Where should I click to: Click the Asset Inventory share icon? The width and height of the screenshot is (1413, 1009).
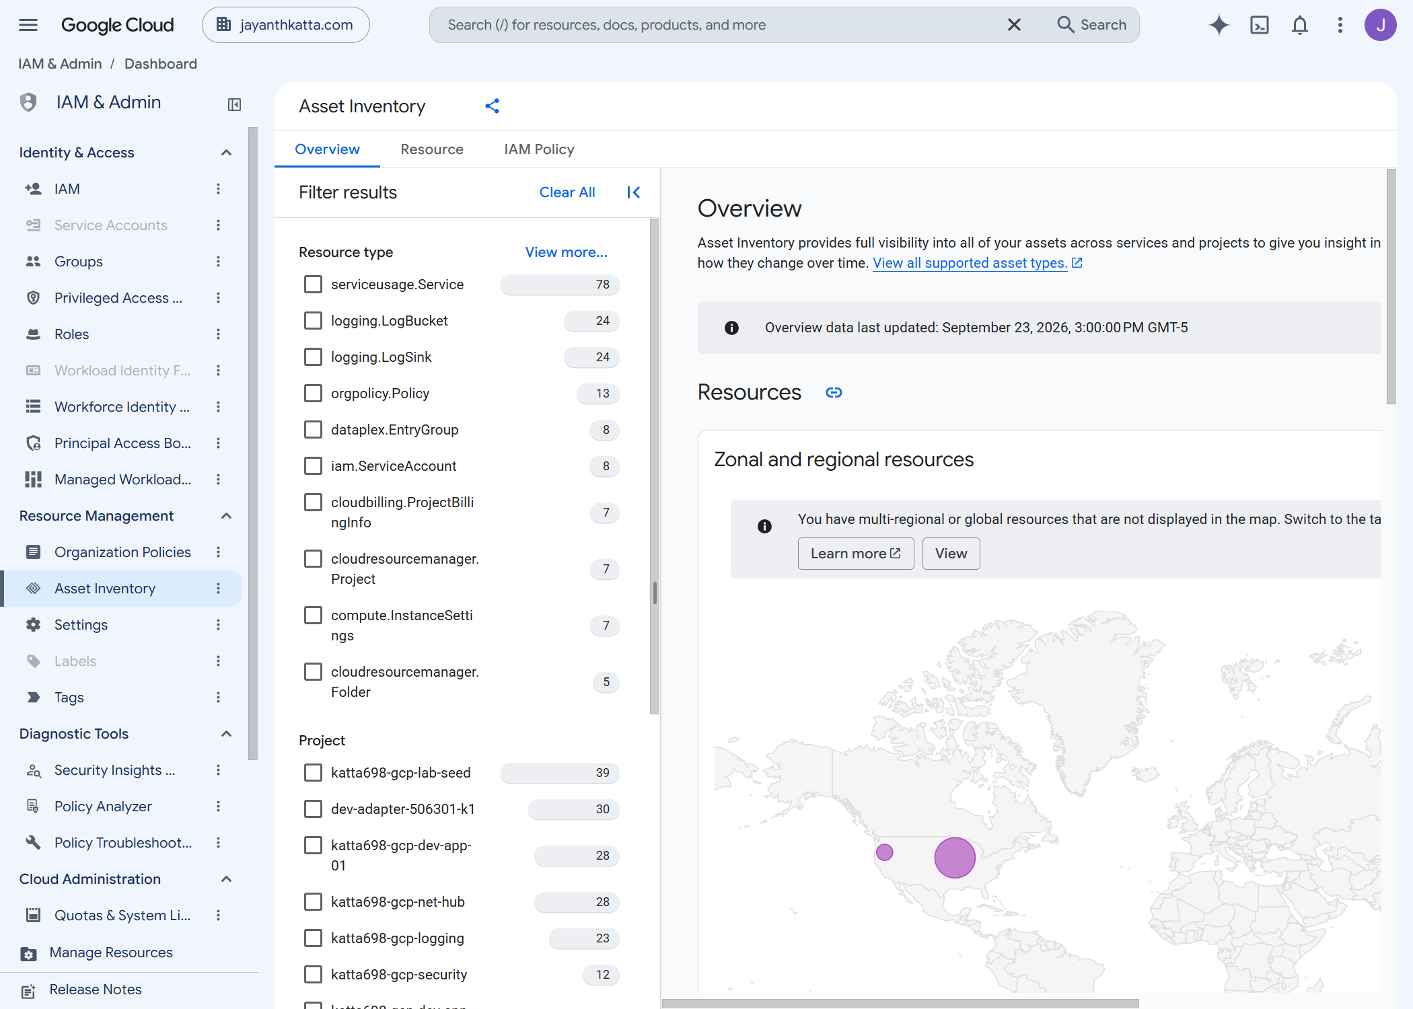point(492,106)
